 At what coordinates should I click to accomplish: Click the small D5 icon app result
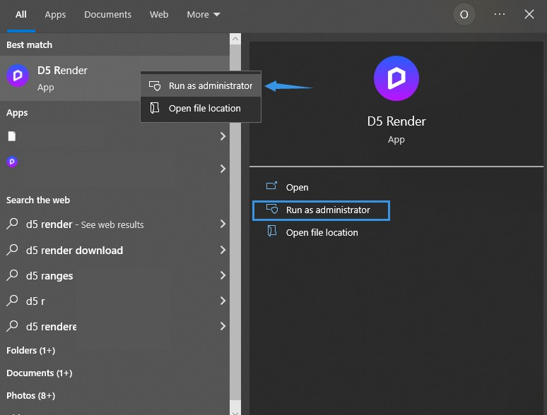tap(12, 162)
